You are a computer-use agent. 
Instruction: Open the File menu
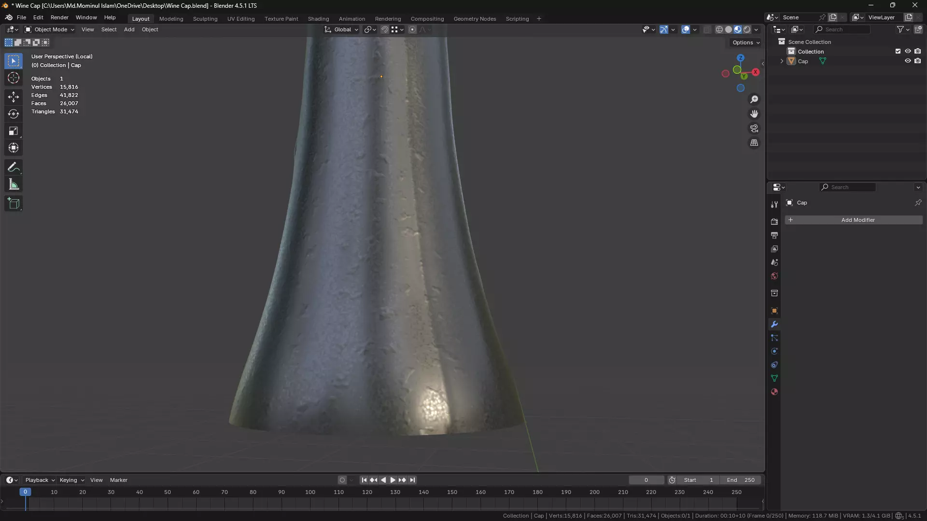point(21,17)
